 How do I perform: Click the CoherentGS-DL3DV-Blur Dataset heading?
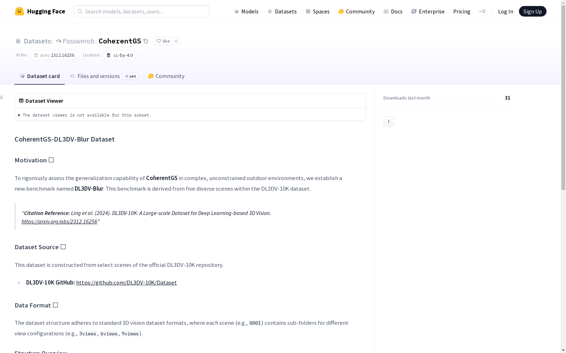64,139
